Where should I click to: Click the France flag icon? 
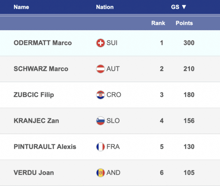100,147
